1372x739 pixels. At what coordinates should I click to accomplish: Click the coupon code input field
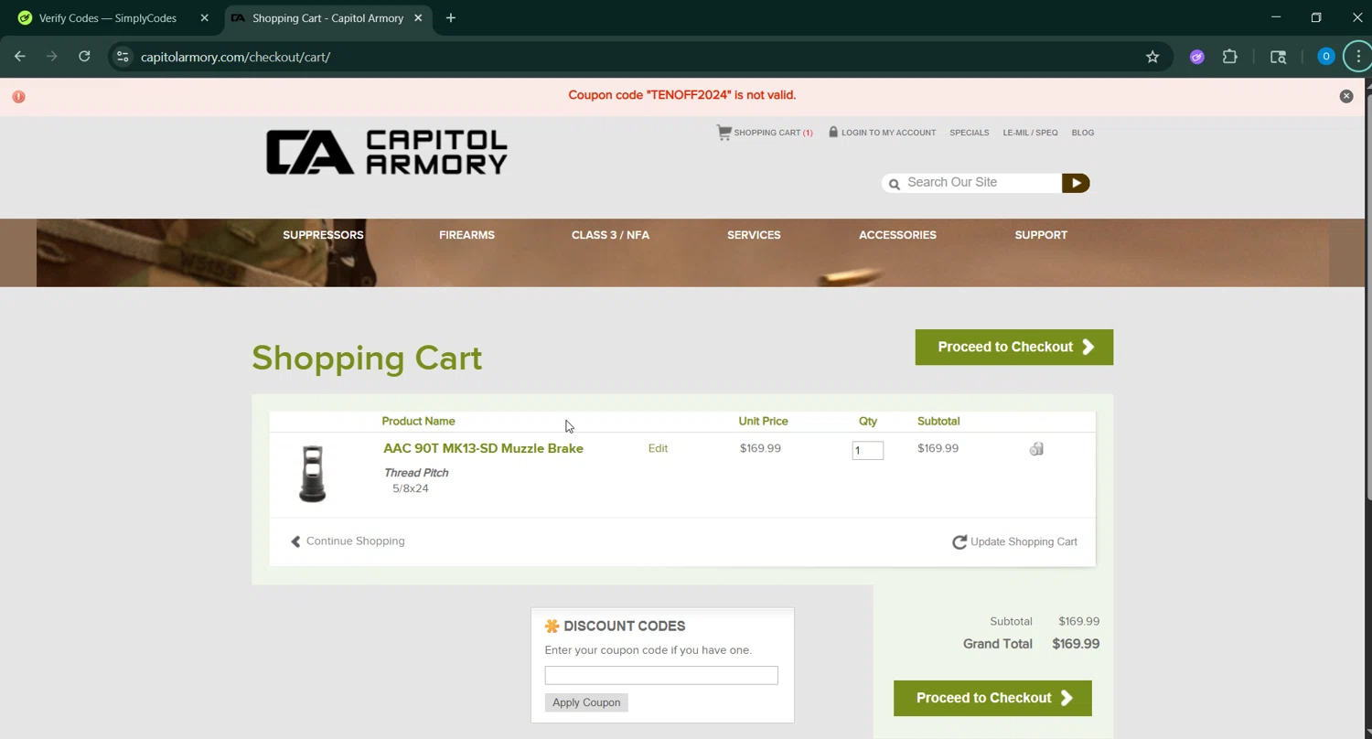661,675
